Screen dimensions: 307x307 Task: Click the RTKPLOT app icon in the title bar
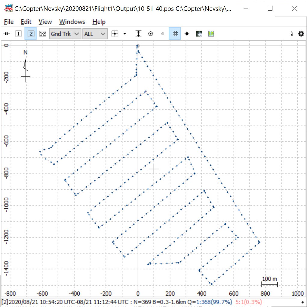tap(8, 8)
